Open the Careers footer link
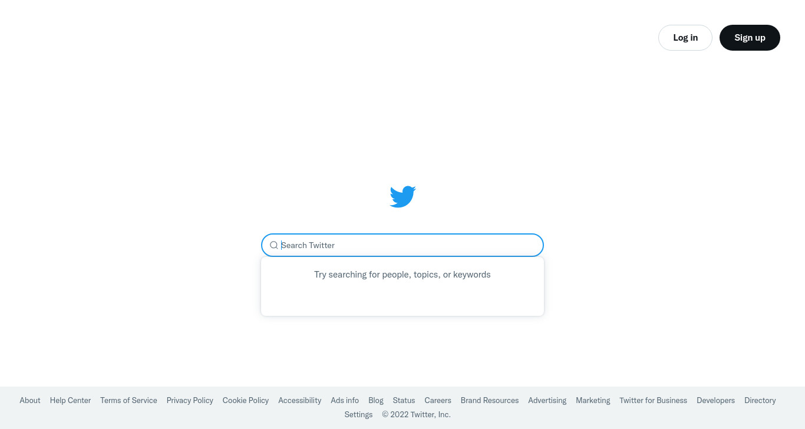This screenshot has height=429, width=805. pyautogui.click(x=438, y=400)
